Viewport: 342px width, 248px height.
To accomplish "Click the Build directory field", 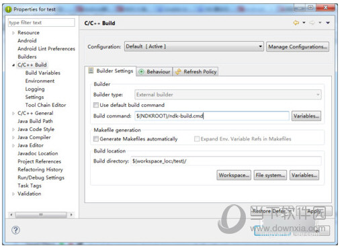I will click(226, 161).
